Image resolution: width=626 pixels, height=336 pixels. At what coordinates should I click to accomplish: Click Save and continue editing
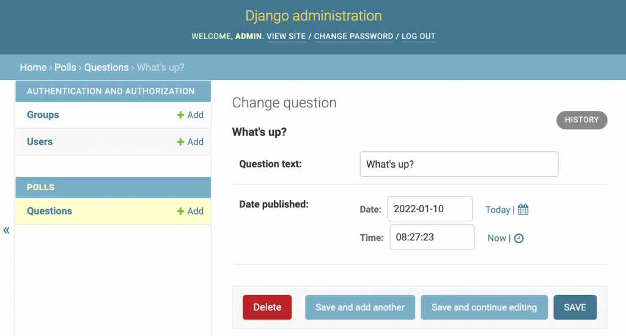coord(484,307)
